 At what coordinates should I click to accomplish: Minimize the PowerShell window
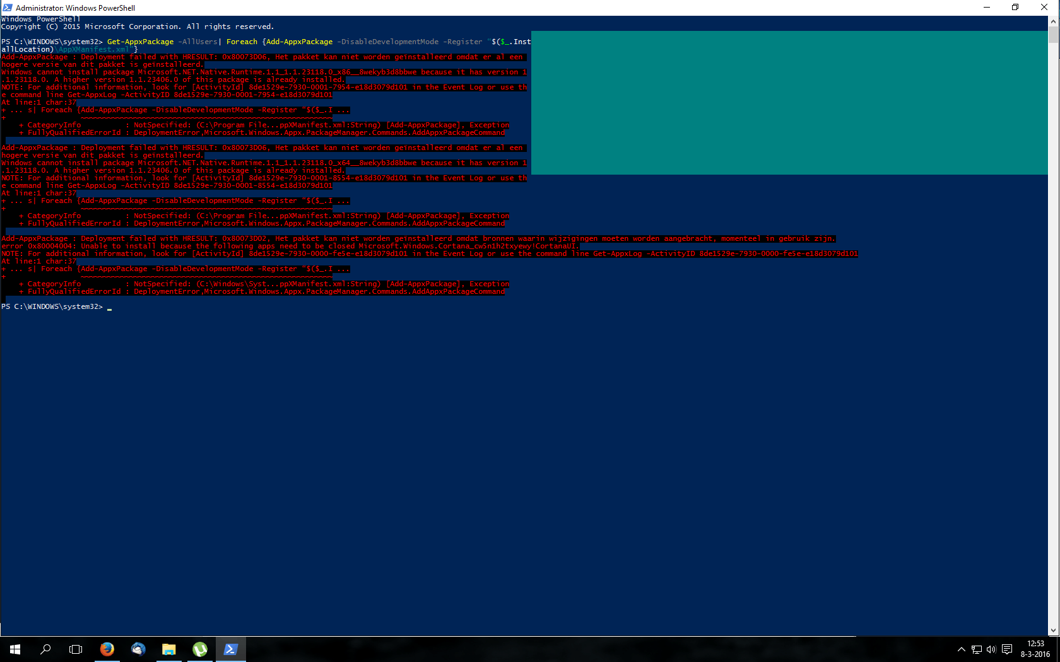987,8
